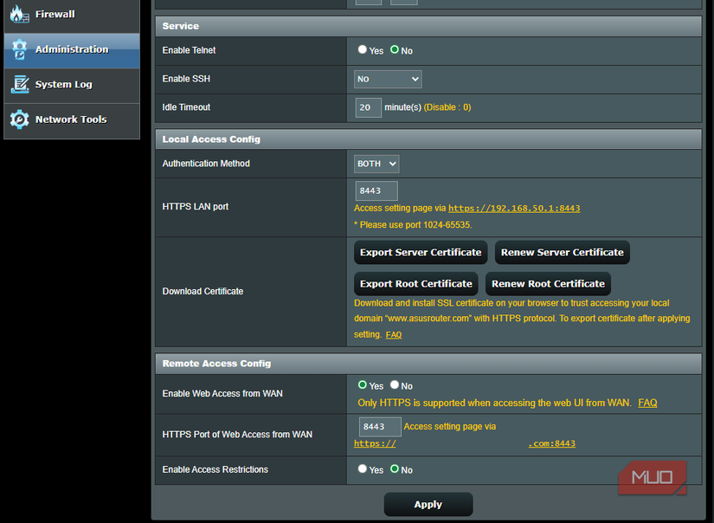Click the Firewall flame icon
714x523 pixels.
tap(17, 14)
